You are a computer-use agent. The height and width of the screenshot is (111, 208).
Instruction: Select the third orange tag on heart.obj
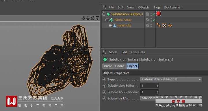[170, 25]
